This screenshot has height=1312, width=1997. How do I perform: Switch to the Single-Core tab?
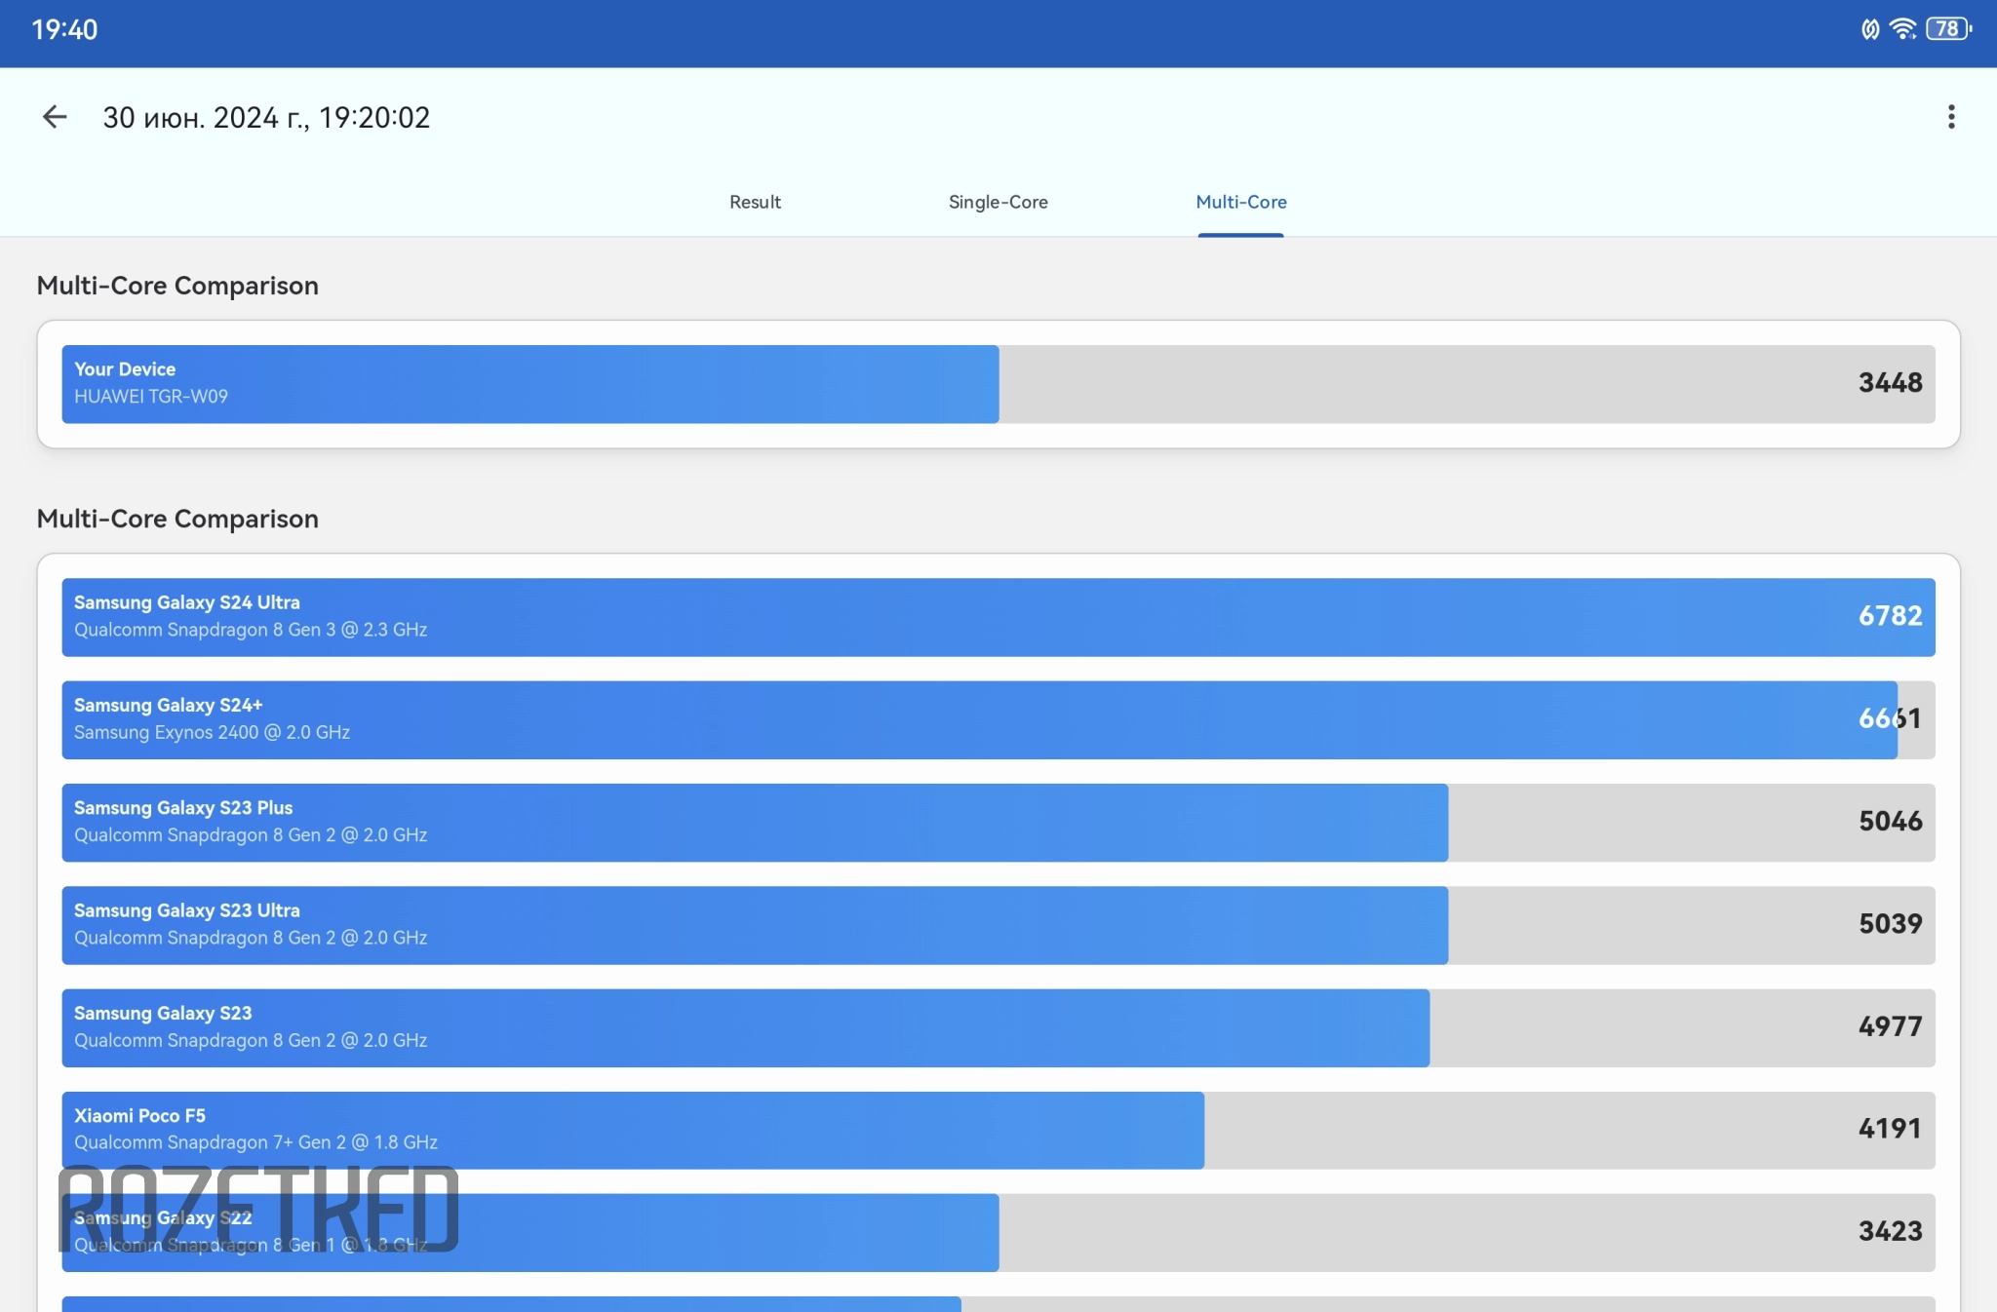998,202
